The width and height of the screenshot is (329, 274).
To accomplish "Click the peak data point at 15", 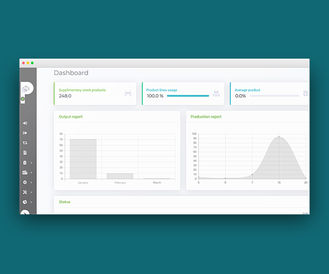I will [x=279, y=136].
